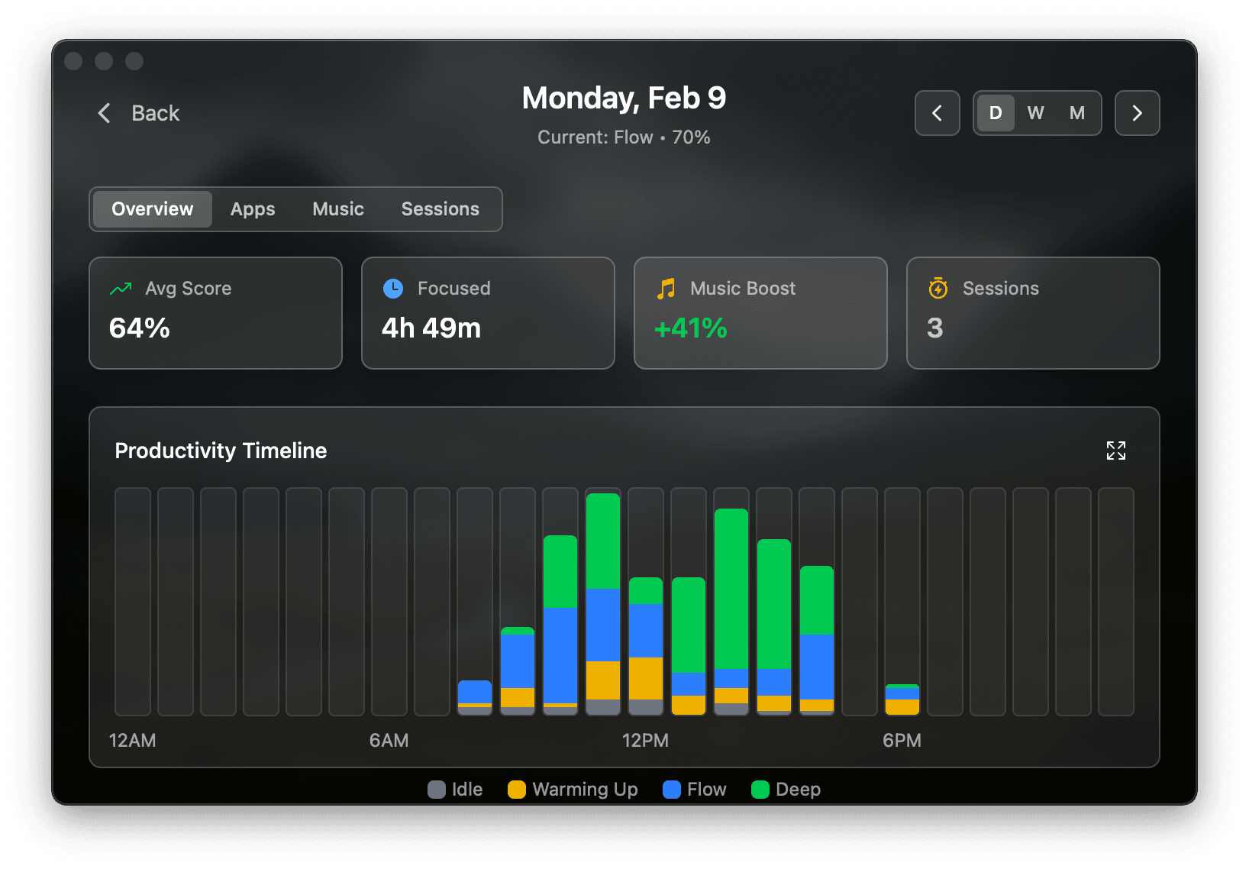Select the music note icon in Music Boost
1249x869 pixels.
[x=665, y=289]
